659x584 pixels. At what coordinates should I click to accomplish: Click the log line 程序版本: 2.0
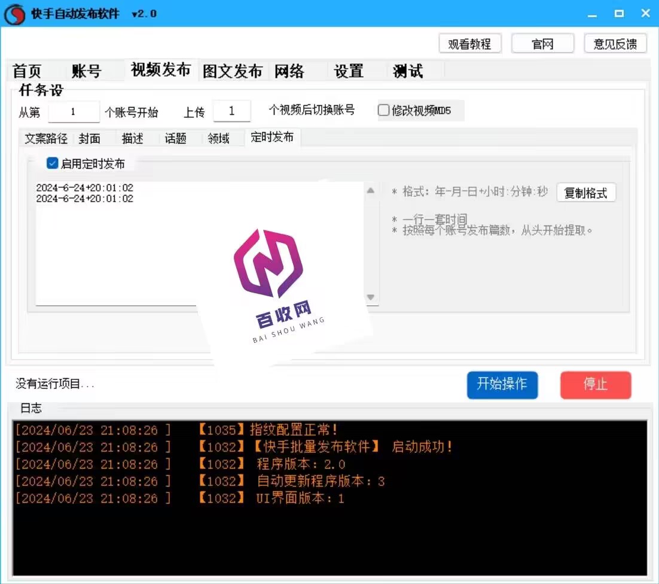coord(181,464)
